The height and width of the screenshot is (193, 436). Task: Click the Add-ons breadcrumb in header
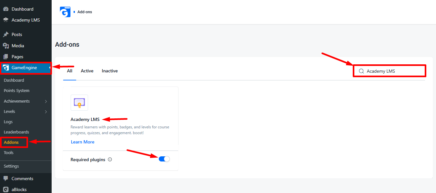pos(85,12)
